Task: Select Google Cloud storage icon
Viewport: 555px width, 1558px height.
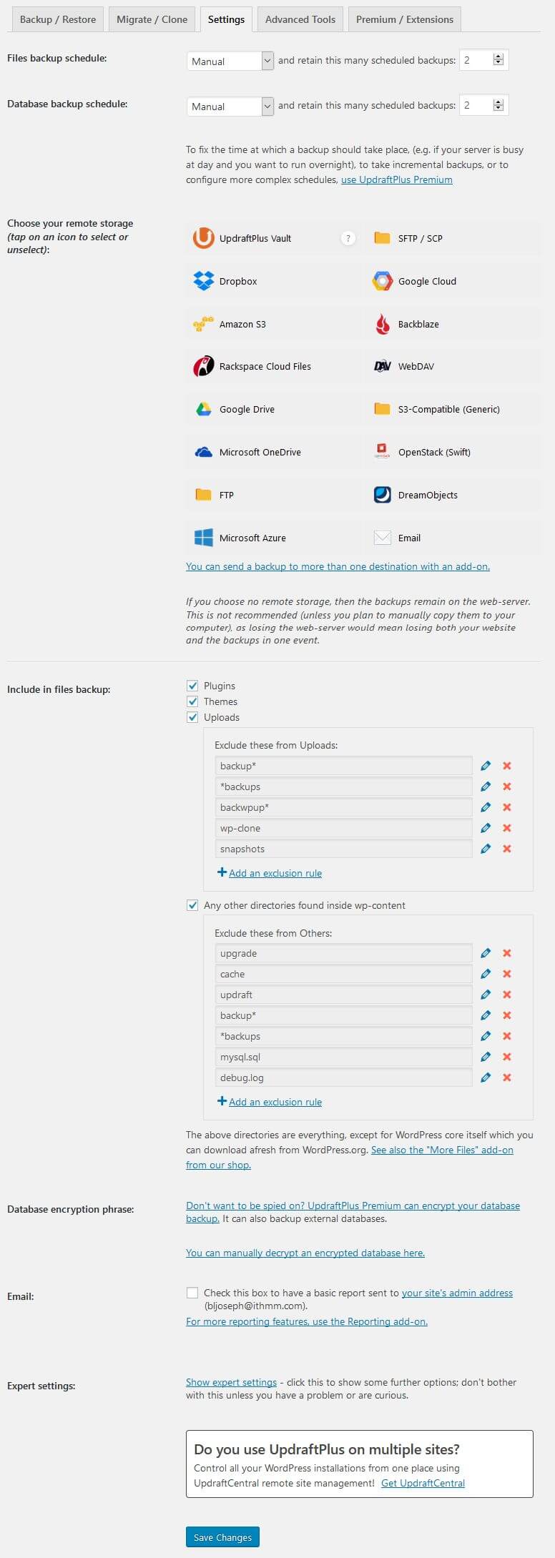Action: pos(382,281)
